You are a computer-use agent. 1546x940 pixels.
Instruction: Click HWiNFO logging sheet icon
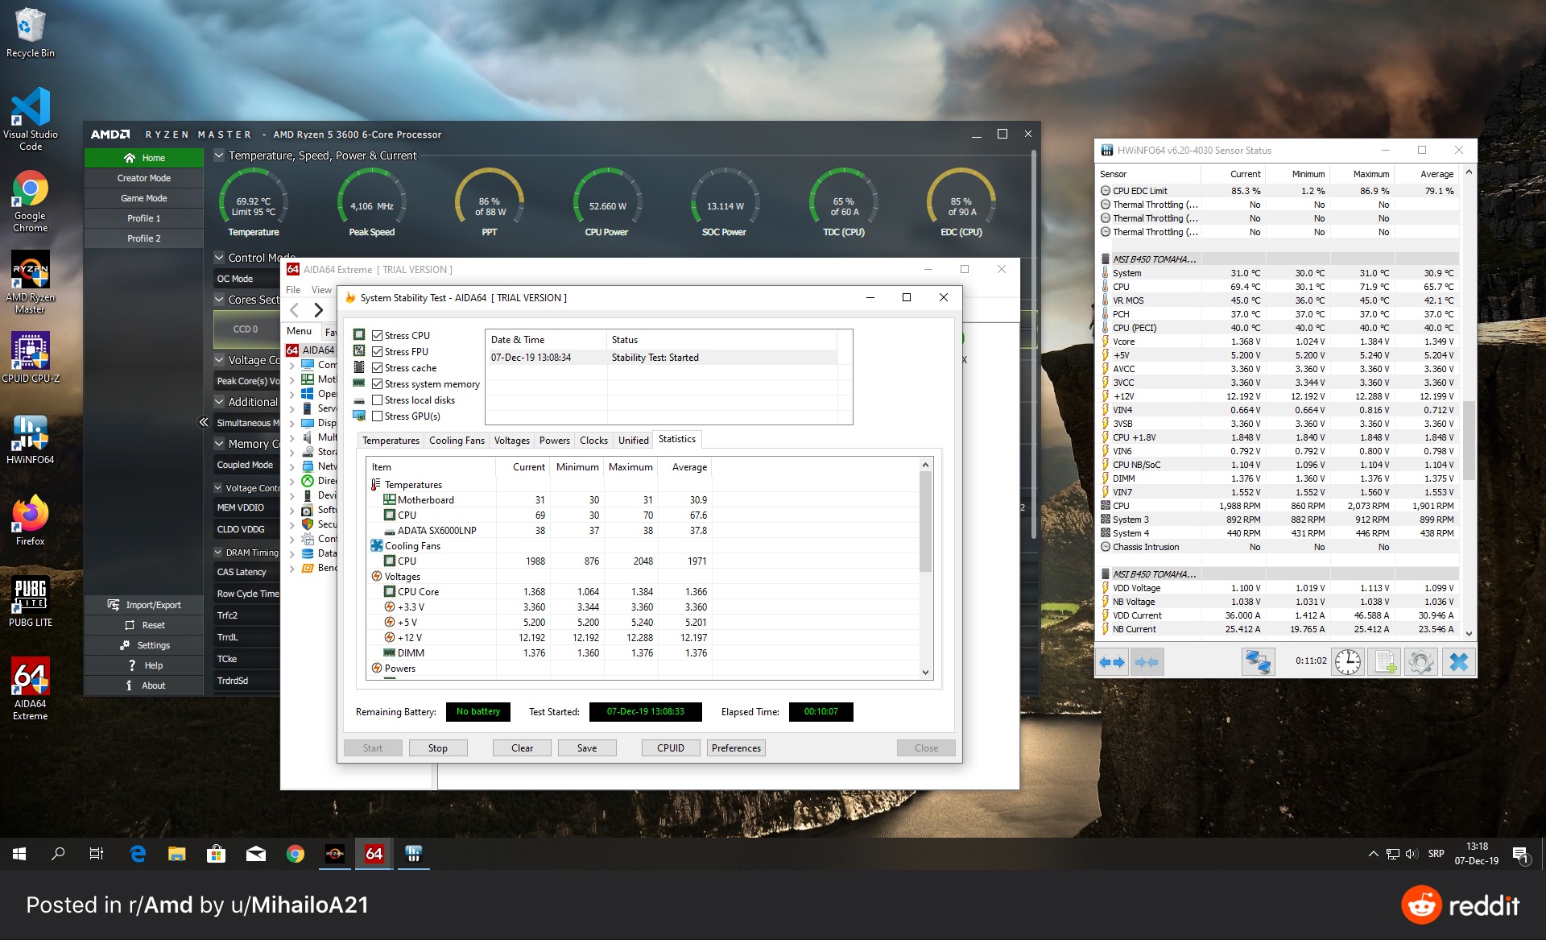point(1384,662)
